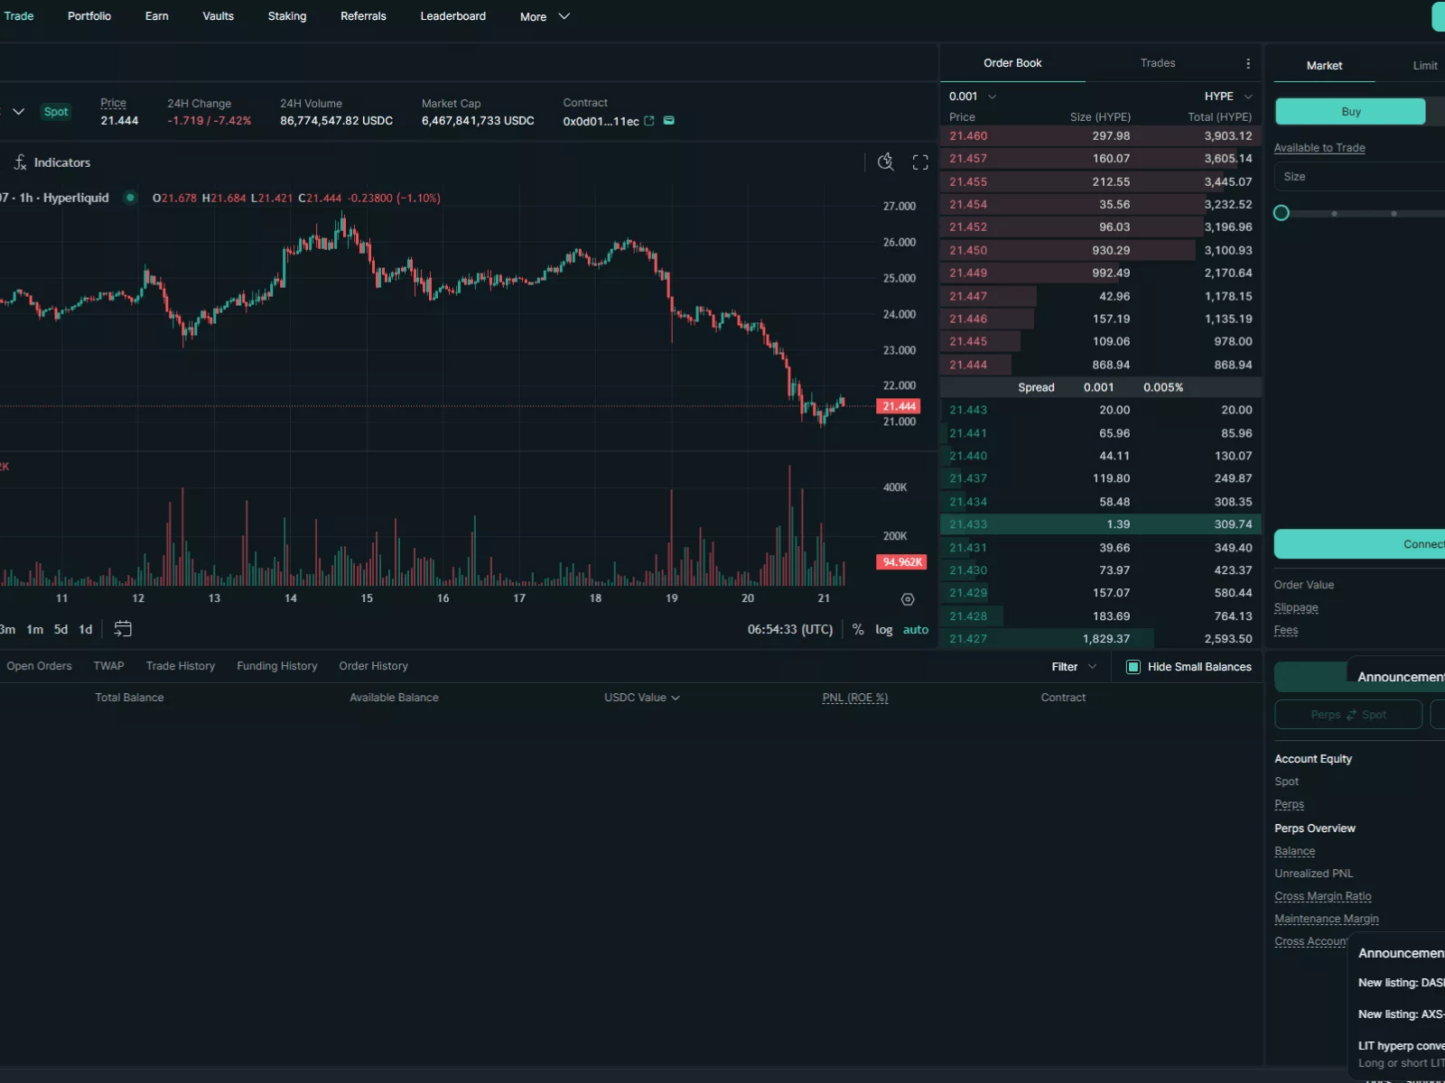This screenshot has height=1083, width=1445.
Task: Open the Funding History tab
Action: click(277, 666)
